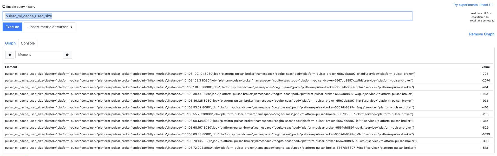The image size is (497, 156).
Task: Click the Element column header
Action: 11,67
